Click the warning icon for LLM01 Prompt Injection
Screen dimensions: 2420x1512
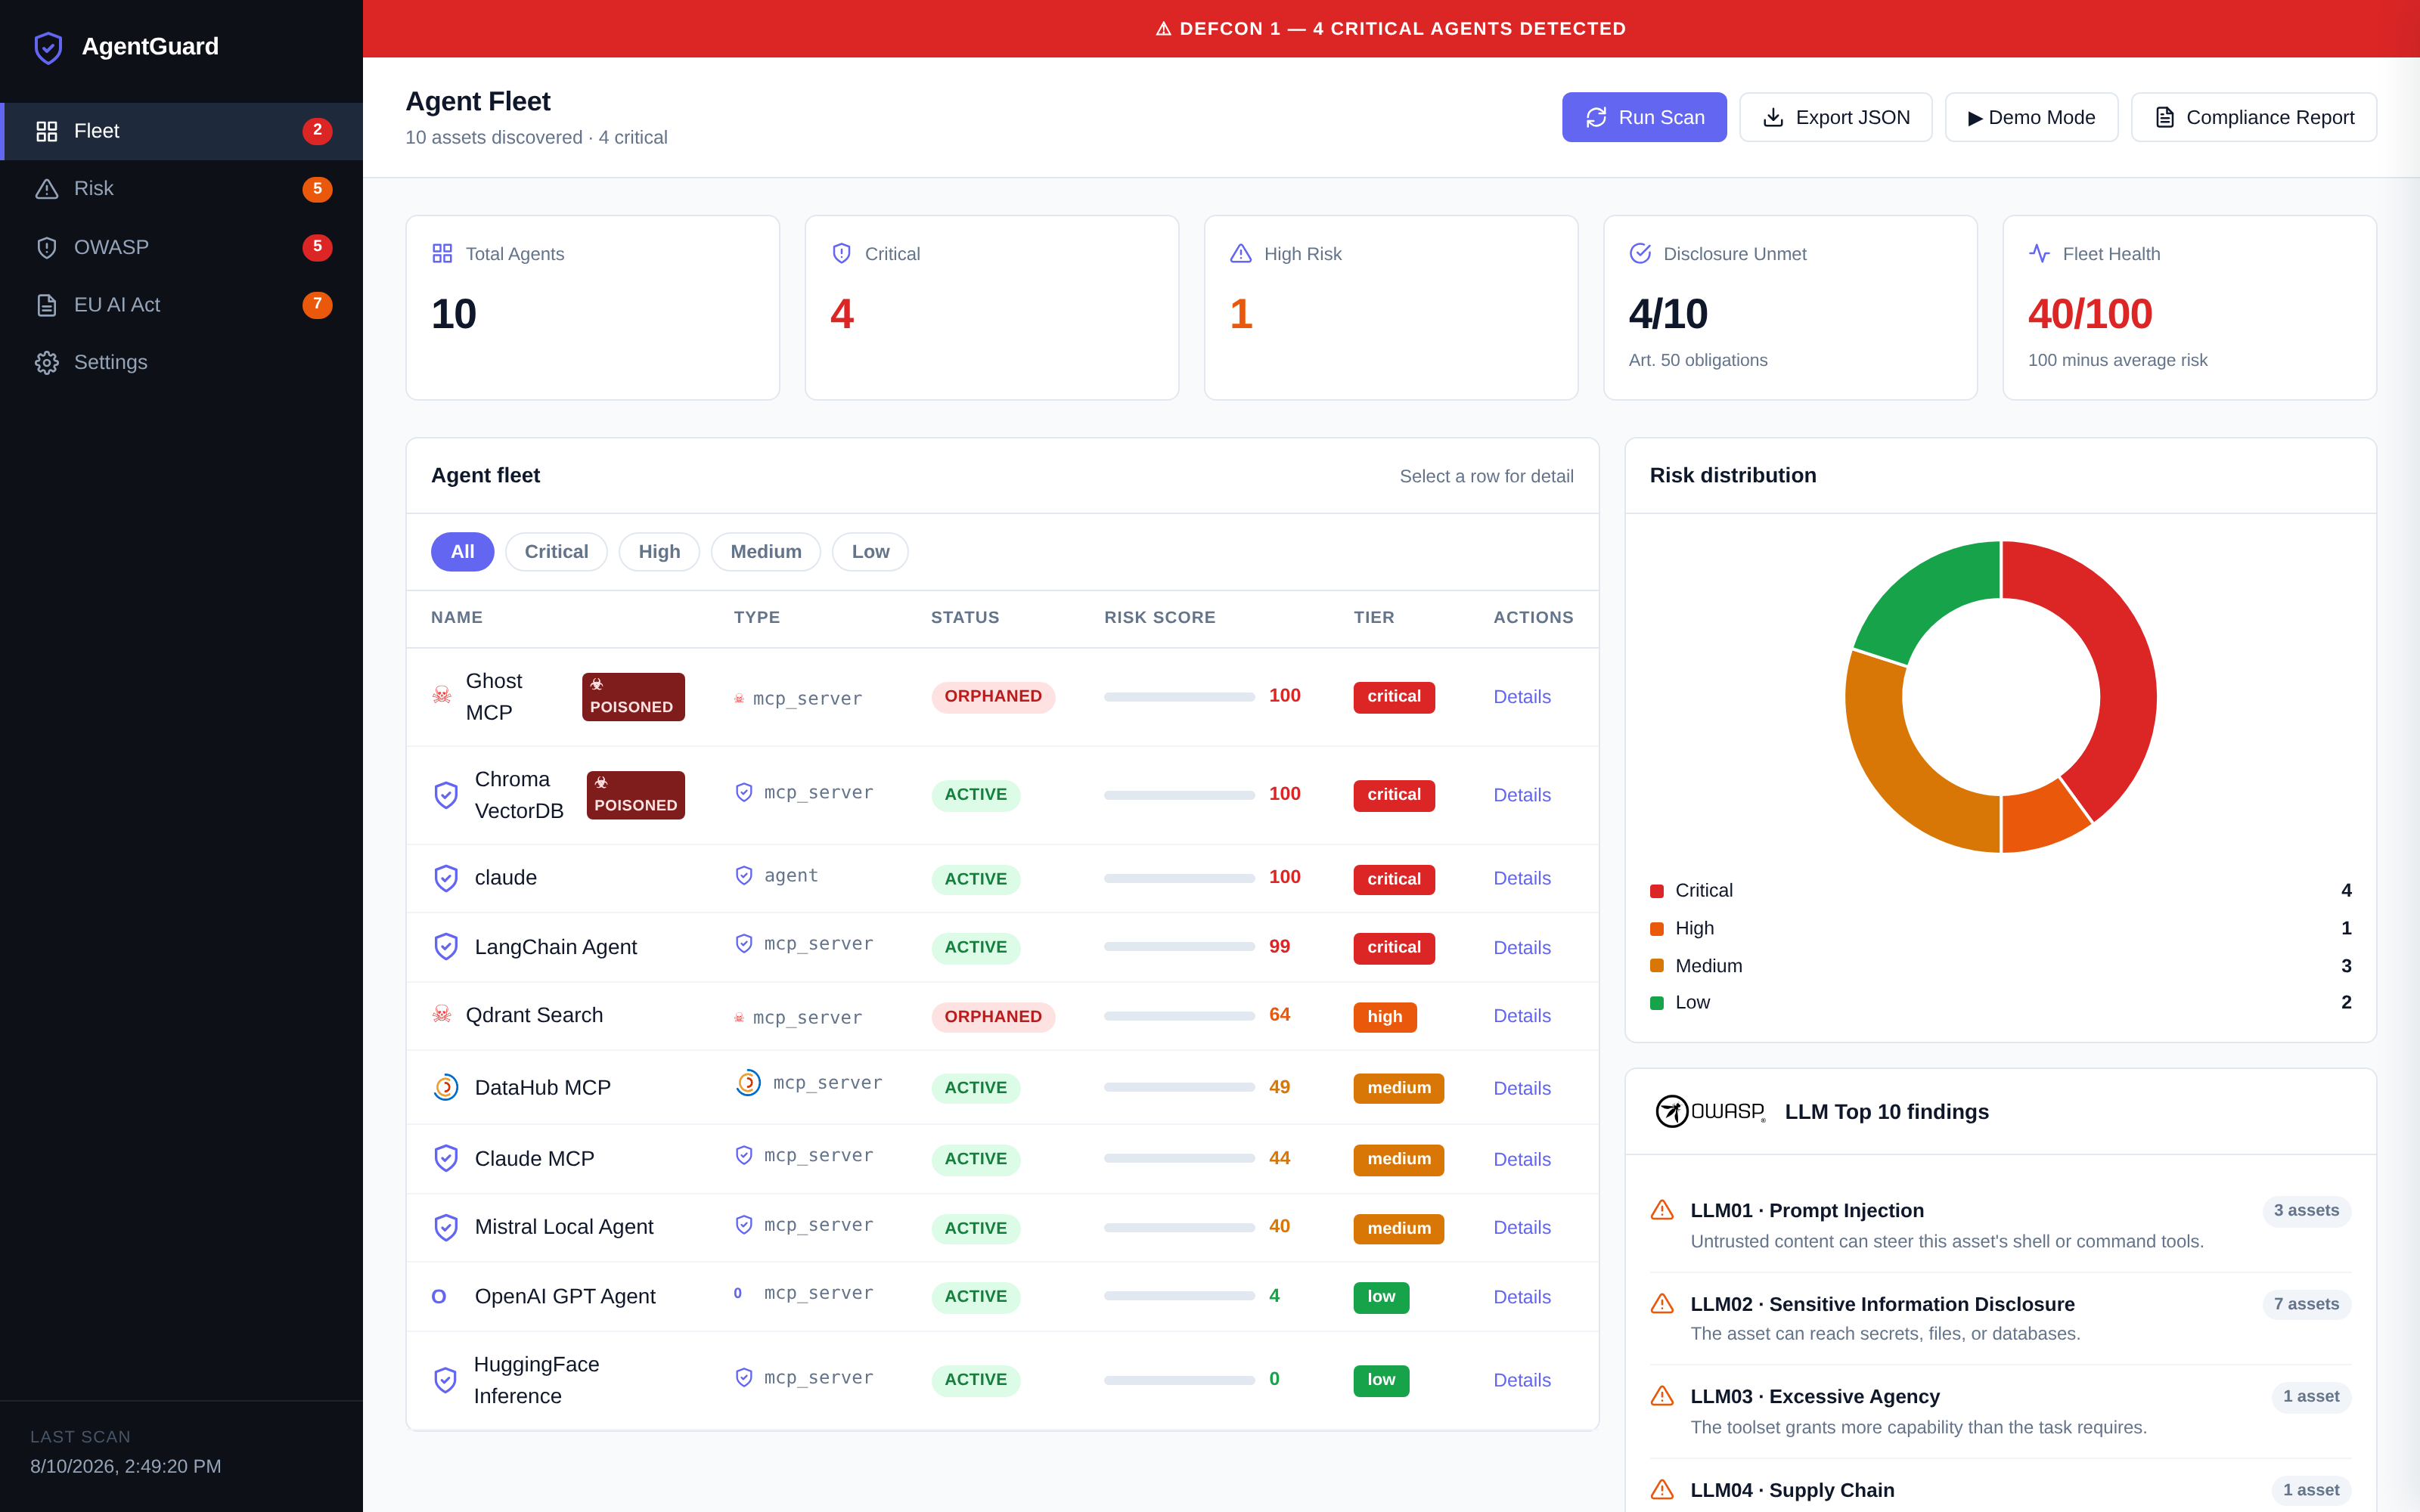tap(1662, 1210)
